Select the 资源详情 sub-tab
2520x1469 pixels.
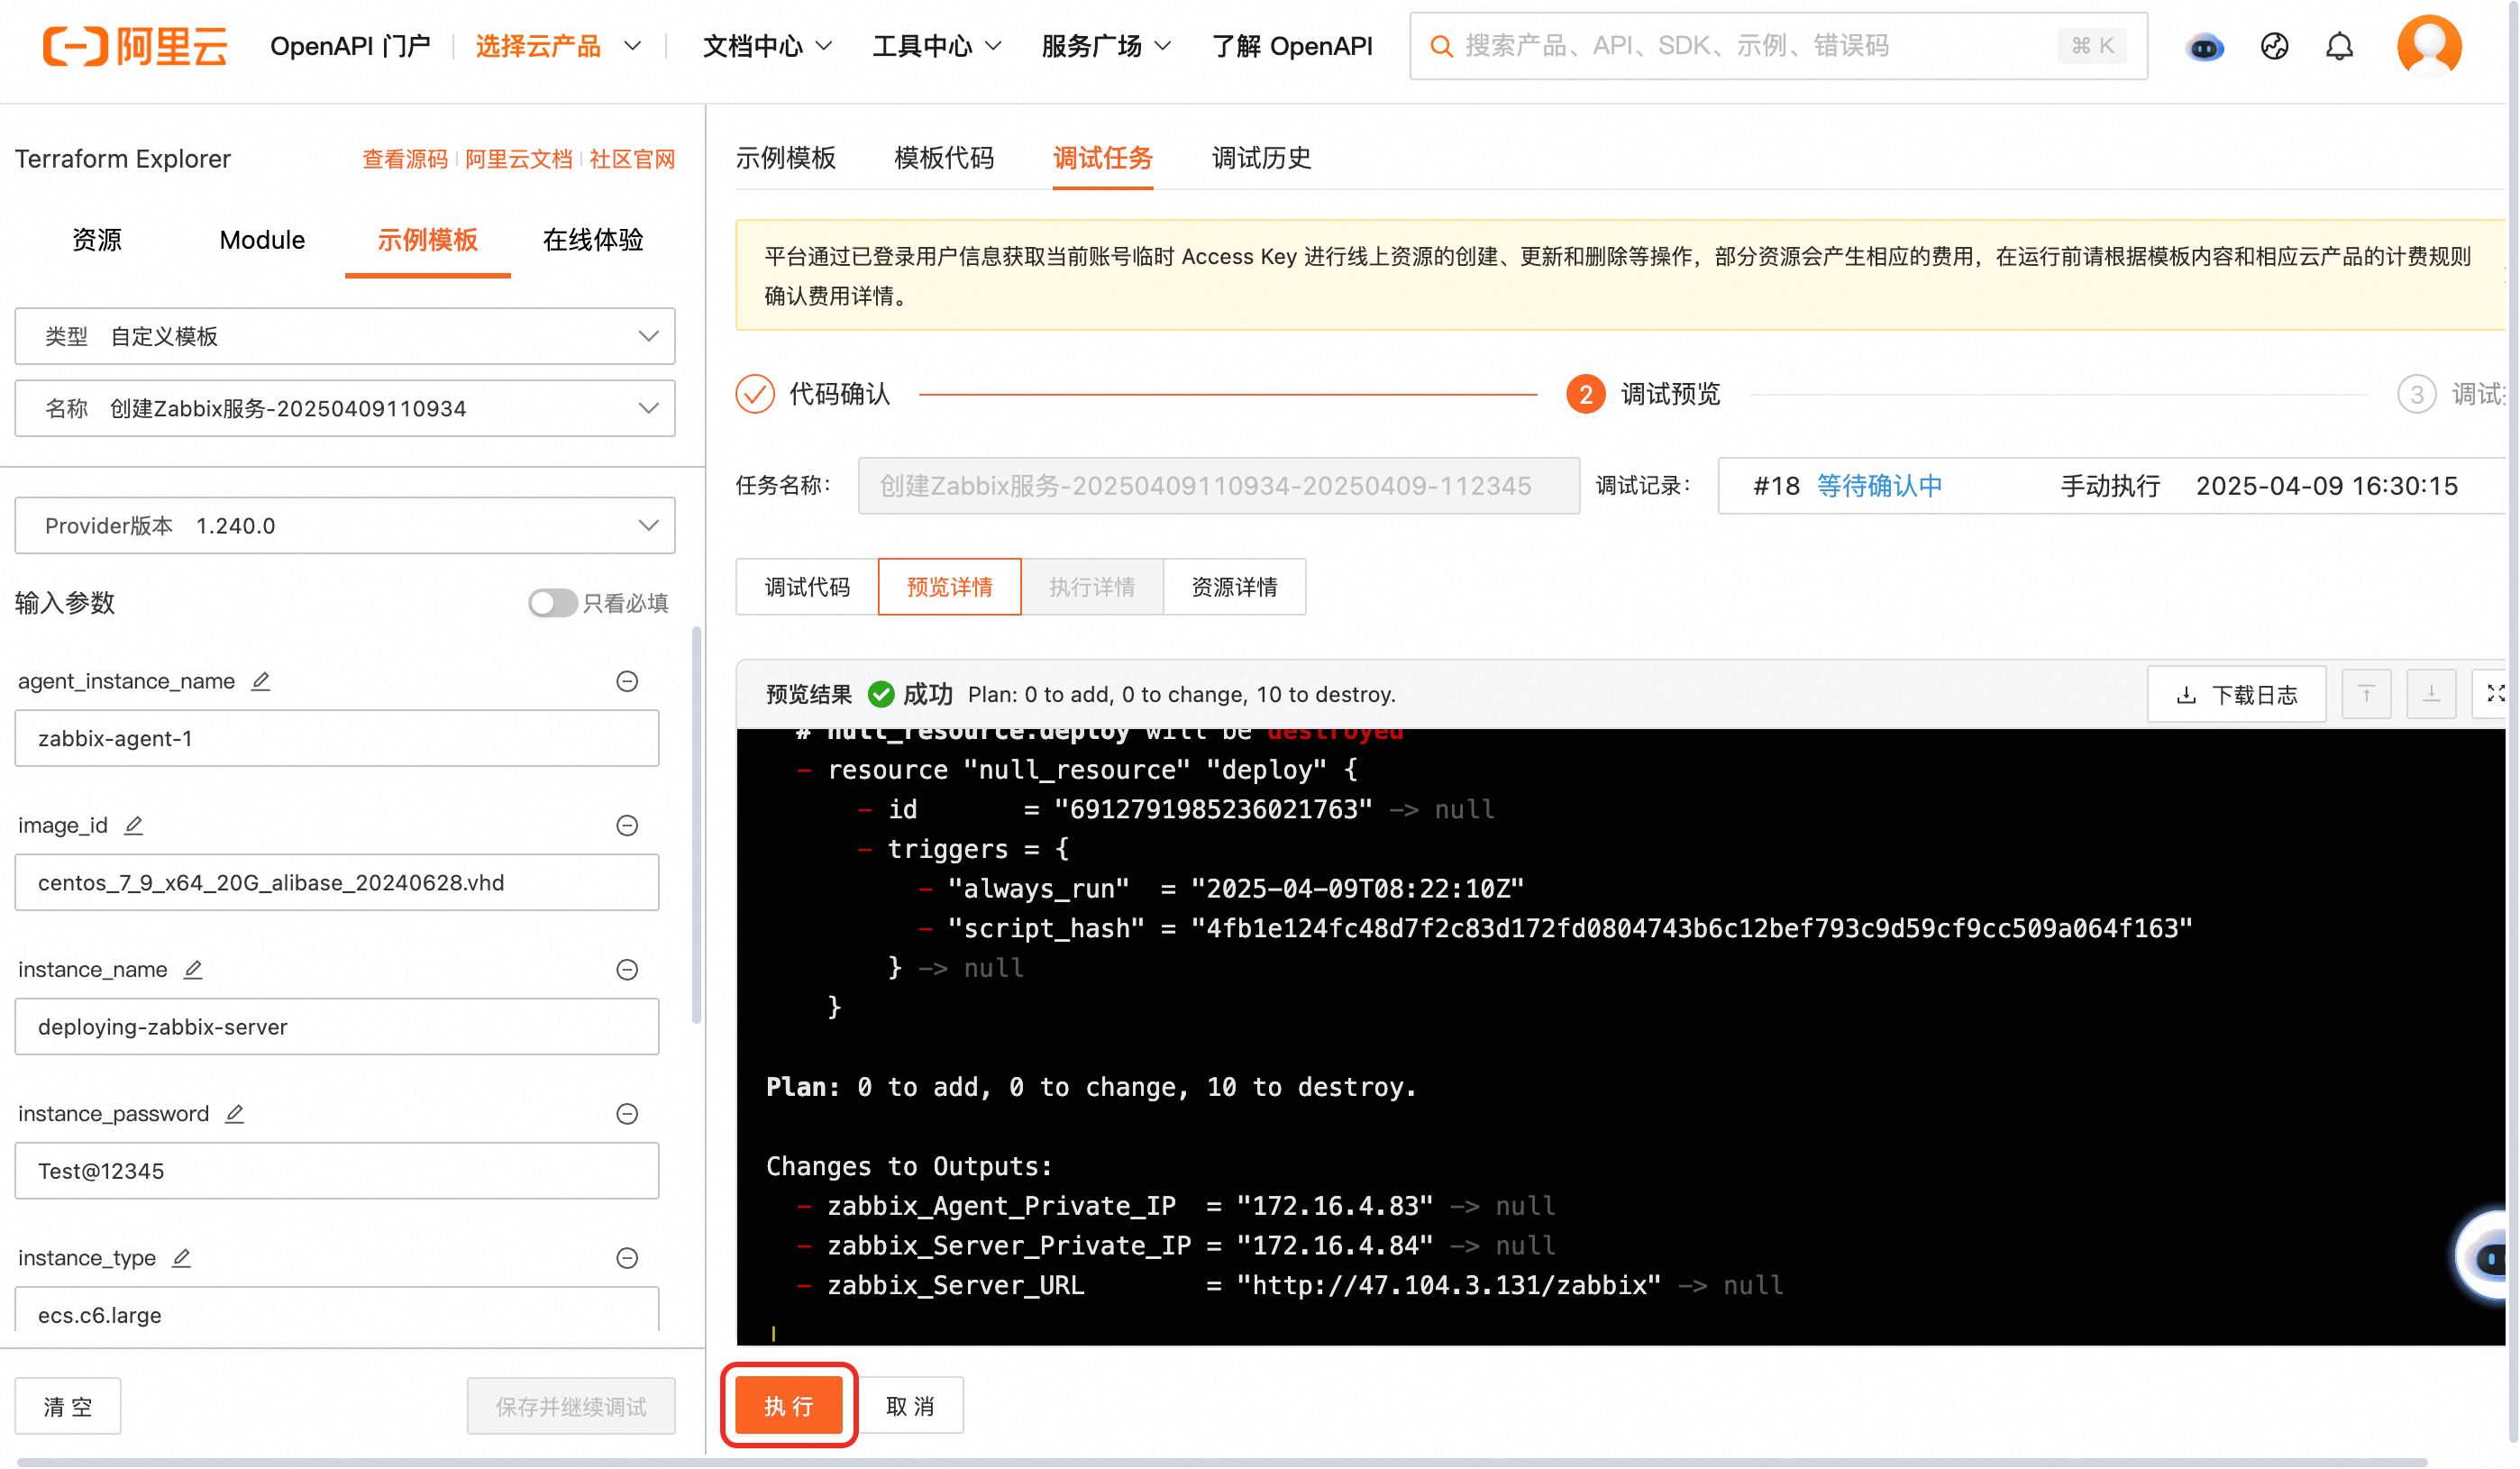click(x=1234, y=587)
